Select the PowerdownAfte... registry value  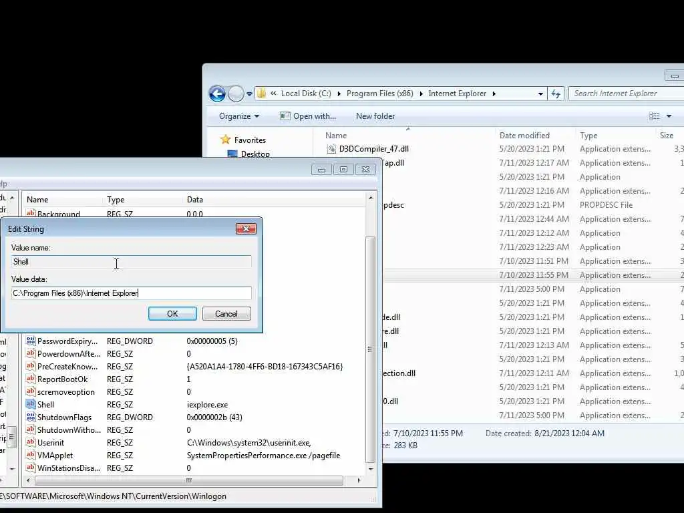69,354
